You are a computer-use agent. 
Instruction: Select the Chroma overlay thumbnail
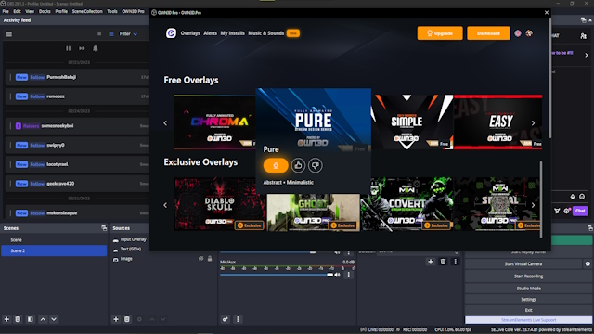click(x=214, y=122)
